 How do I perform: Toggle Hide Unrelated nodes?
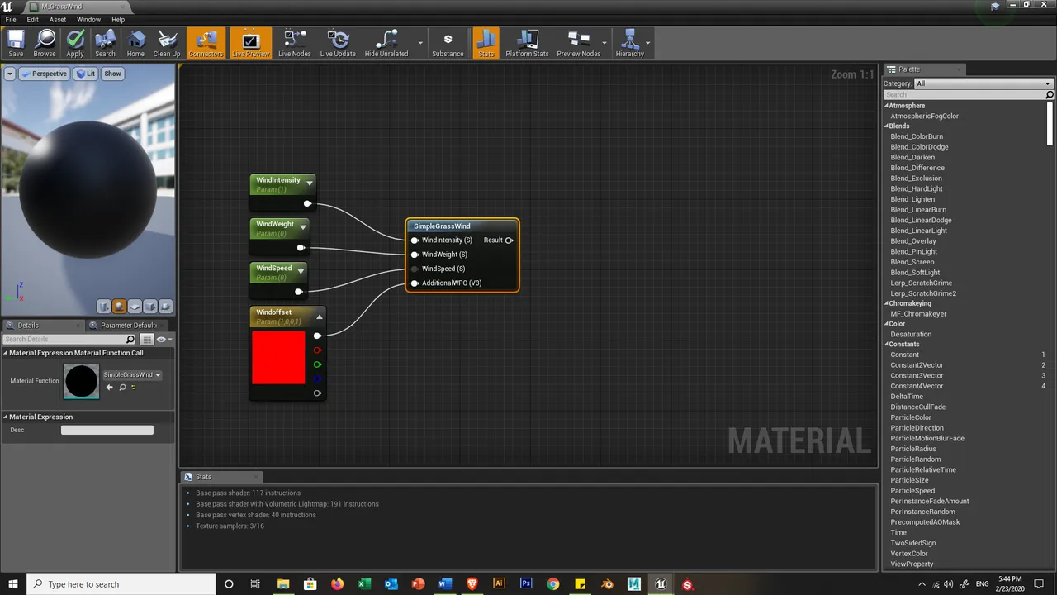(386, 44)
